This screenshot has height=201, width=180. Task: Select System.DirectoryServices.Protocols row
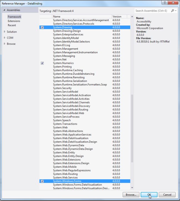[85, 24]
